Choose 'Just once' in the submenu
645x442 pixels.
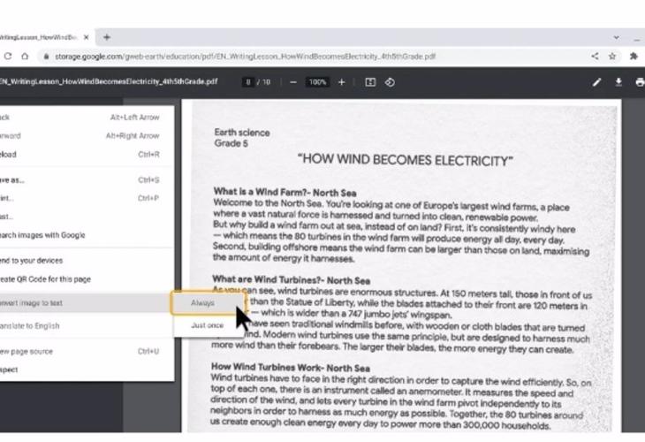coord(207,325)
